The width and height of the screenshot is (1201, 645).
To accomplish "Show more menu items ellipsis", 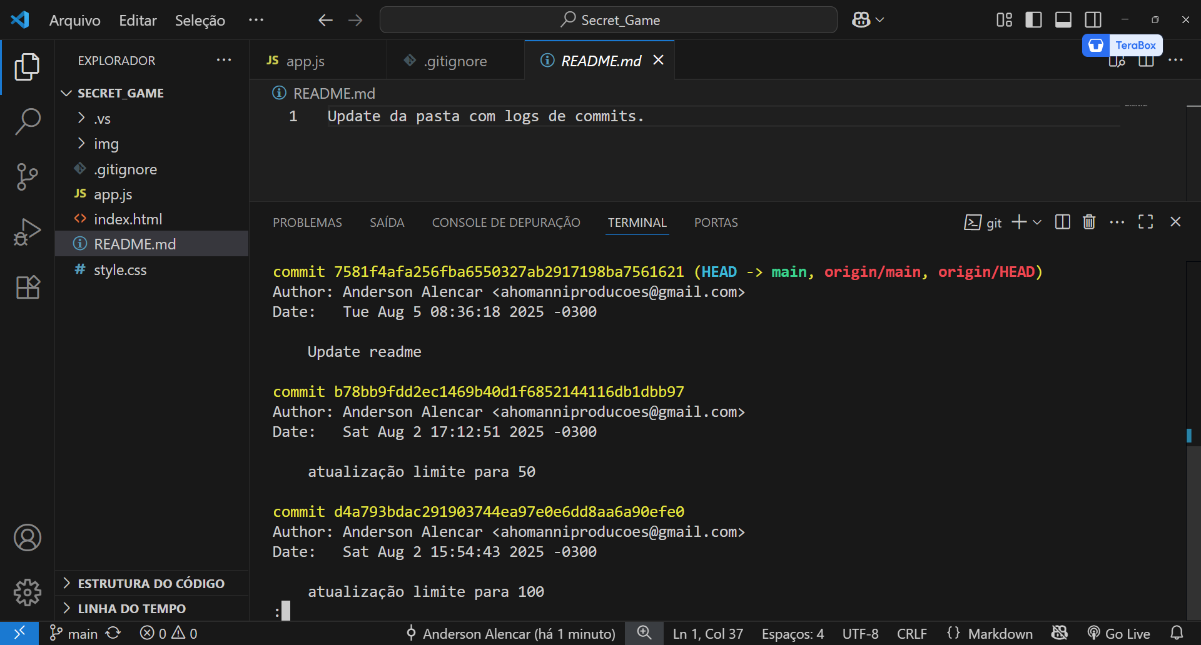I will [x=256, y=20].
